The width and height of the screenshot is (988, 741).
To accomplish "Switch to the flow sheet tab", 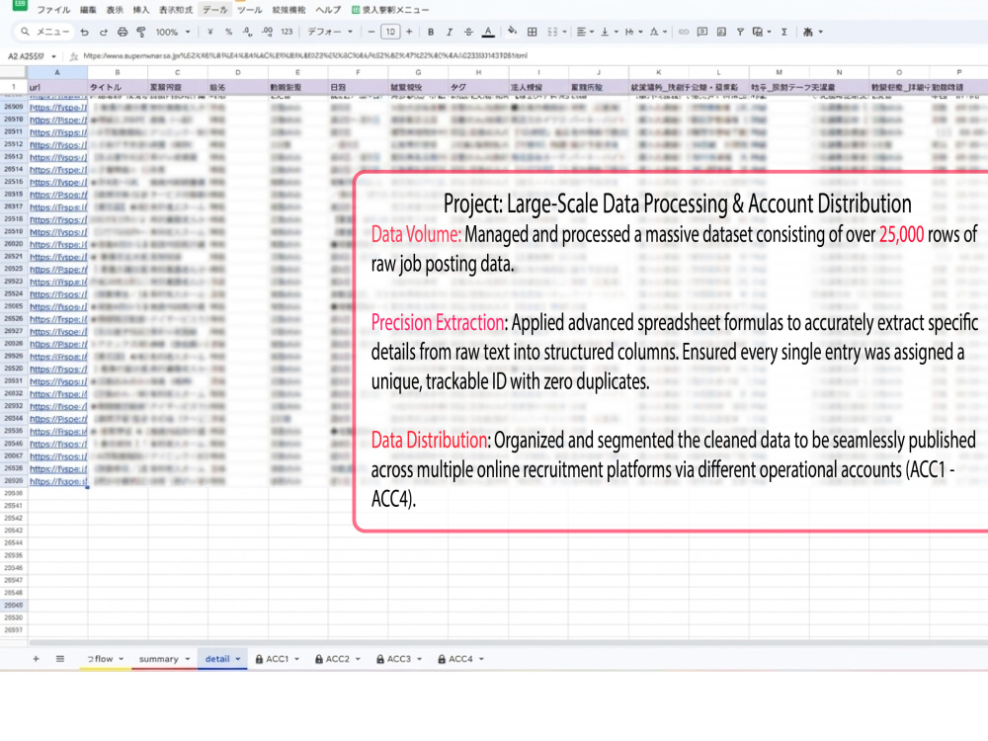I will point(106,658).
